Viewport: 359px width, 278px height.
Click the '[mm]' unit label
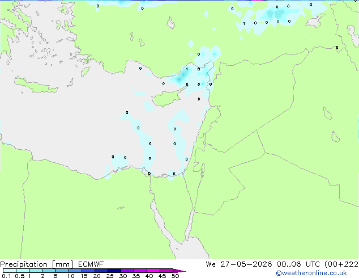point(62,264)
